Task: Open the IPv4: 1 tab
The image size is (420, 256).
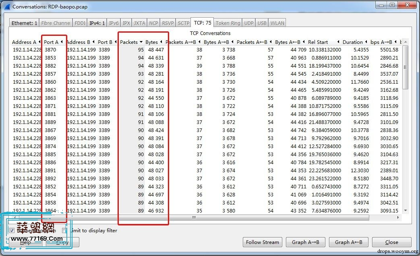Action: (97, 23)
